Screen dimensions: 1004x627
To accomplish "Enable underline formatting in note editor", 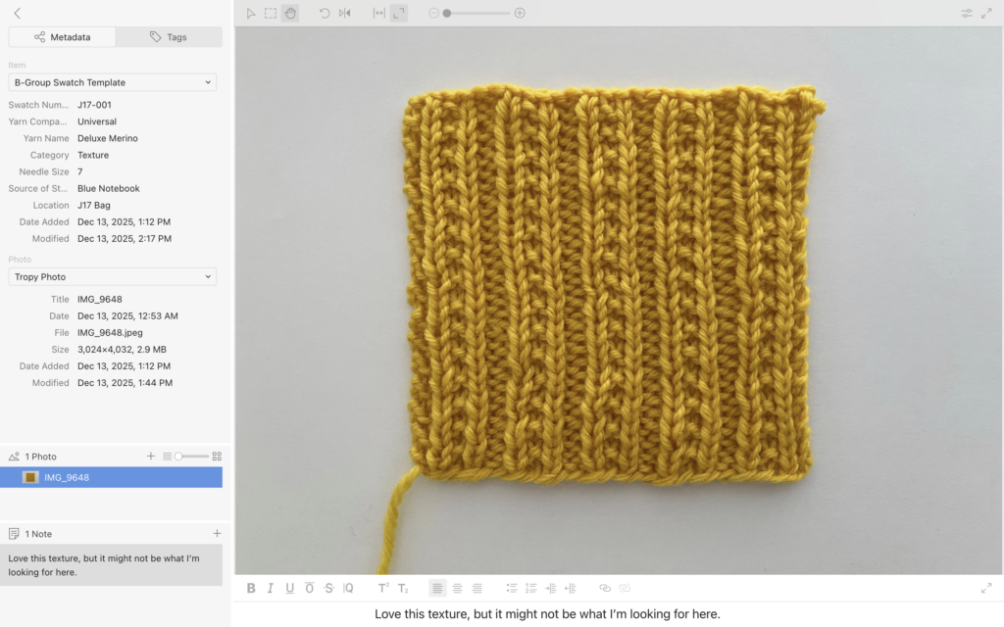I will click(289, 588).
